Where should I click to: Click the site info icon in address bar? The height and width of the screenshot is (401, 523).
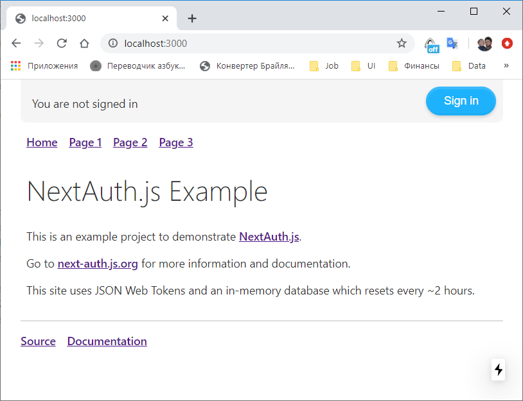pos(114,43)
